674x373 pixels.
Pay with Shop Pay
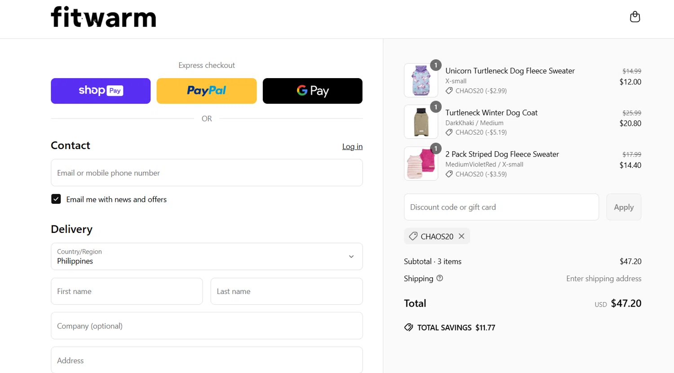(x=101, y=91)
